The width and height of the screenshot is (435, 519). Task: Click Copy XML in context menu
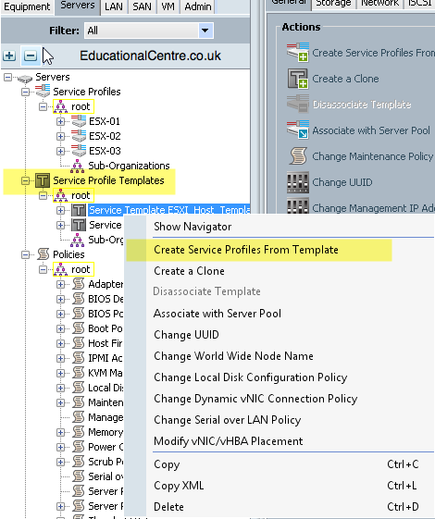point(179,486)
